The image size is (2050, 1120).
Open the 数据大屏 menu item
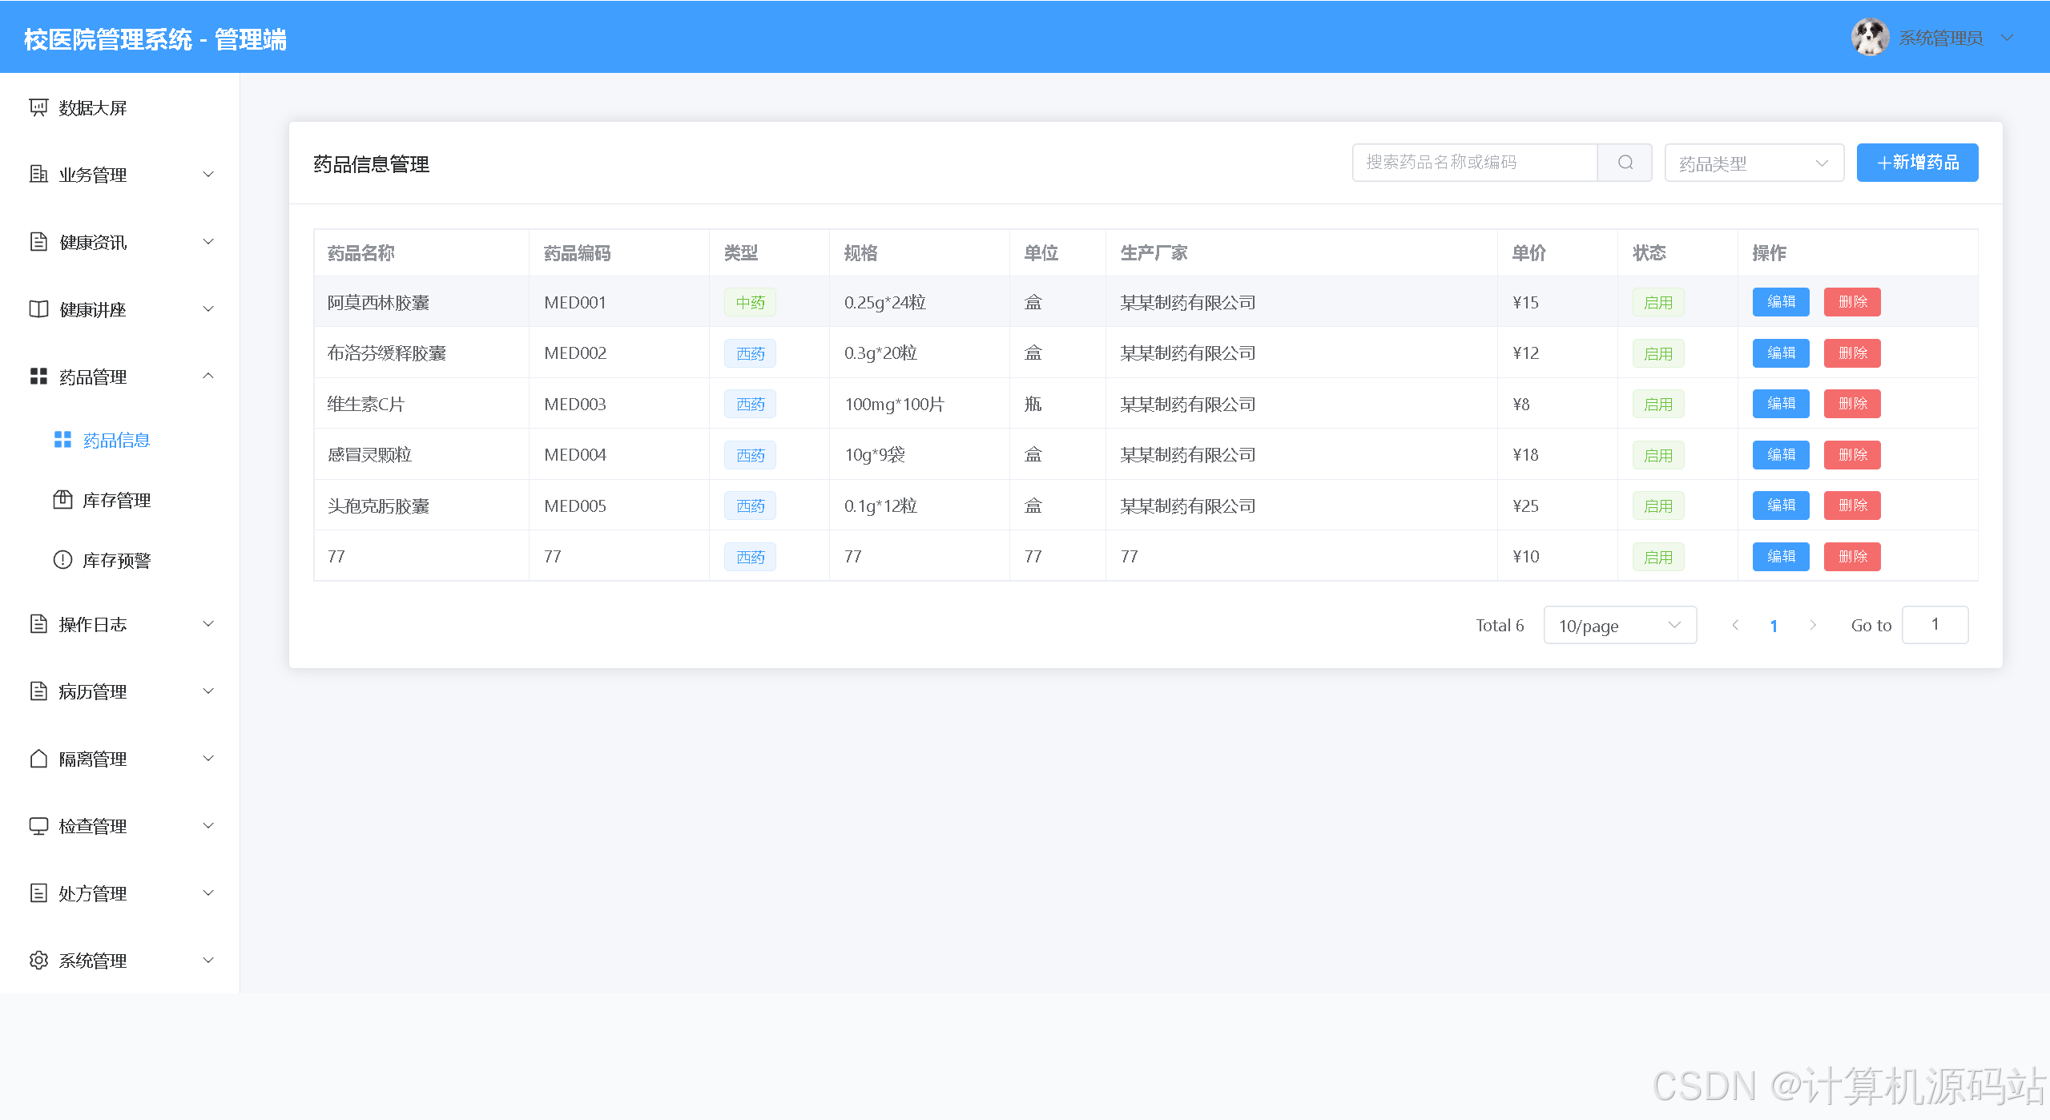[119, 107]
